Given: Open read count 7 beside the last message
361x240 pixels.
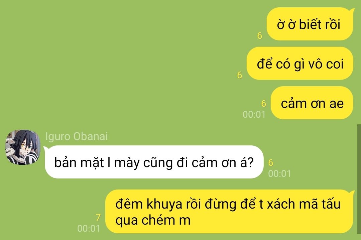Looking at the screenshot, I should [98, 217].
